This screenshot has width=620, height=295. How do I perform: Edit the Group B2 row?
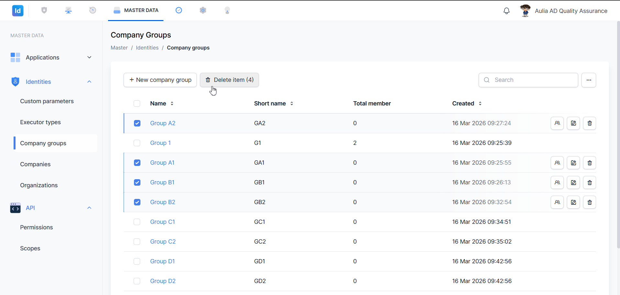[x=573, y=202]
